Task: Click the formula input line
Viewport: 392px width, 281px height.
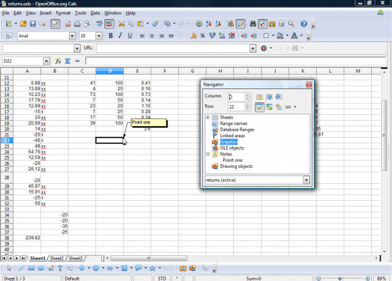Action: [235, 61]
